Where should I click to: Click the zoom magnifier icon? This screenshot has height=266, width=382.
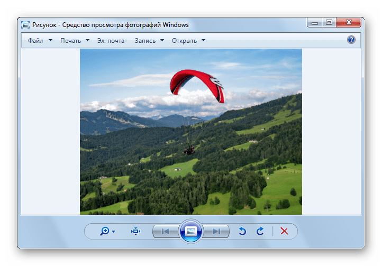pos(105,231)
